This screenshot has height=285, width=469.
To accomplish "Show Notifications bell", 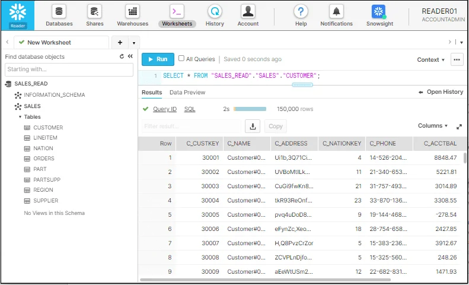I will tap(337, 16).
